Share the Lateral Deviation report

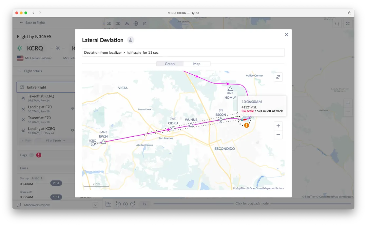(x=131, y=40)
